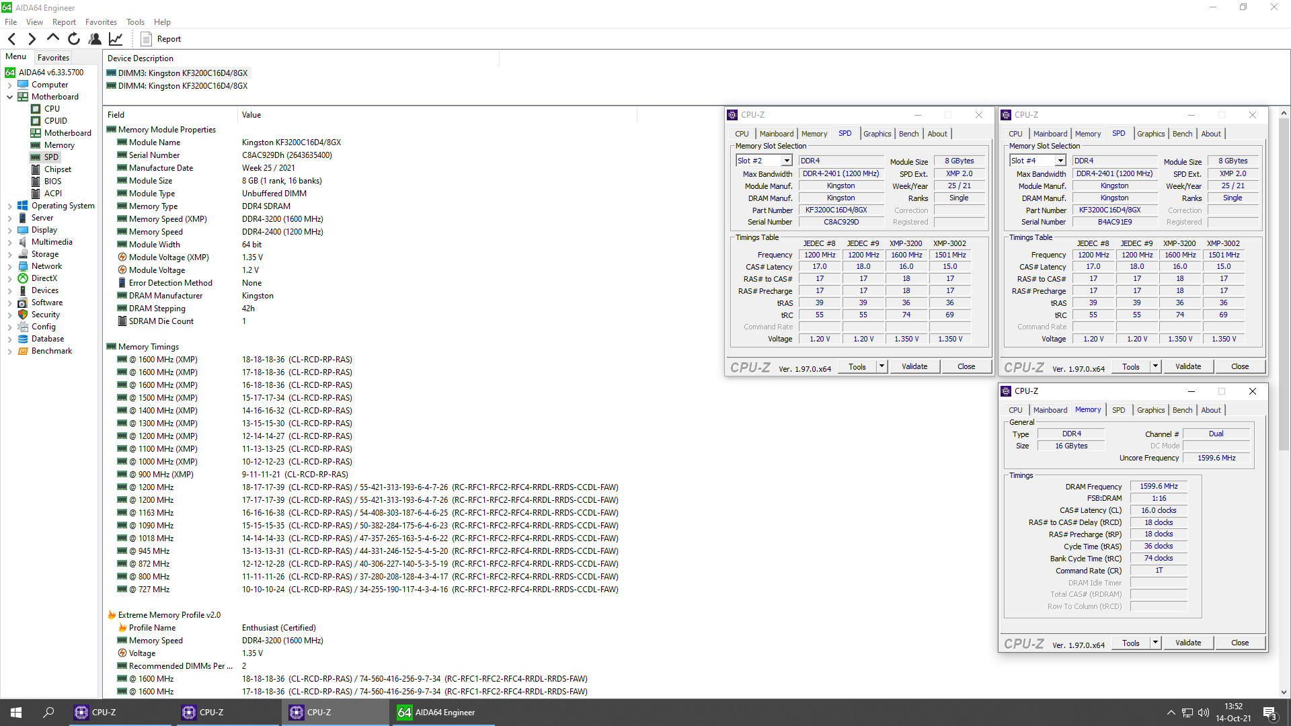Switch to the Favorites panel tab
Image resolution: width=1291 pixels, height=726 pixels.
point(53,58)
